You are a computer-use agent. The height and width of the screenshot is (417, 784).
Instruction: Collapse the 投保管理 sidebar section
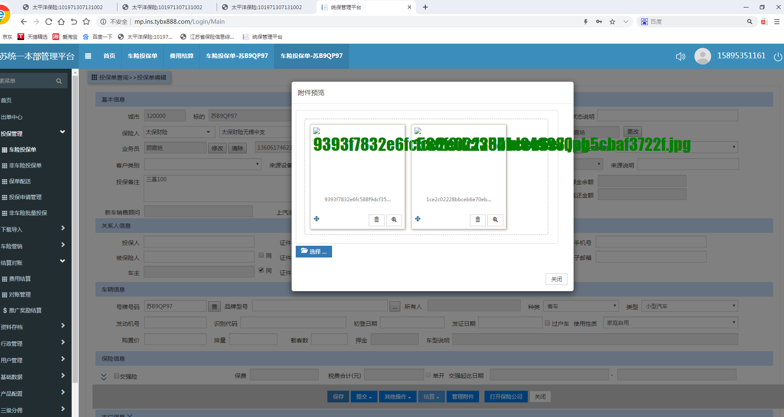(62, 132)
